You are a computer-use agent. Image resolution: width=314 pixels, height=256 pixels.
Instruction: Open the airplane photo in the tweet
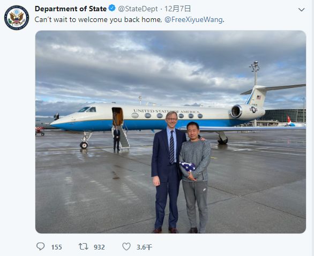coord(170,132)
